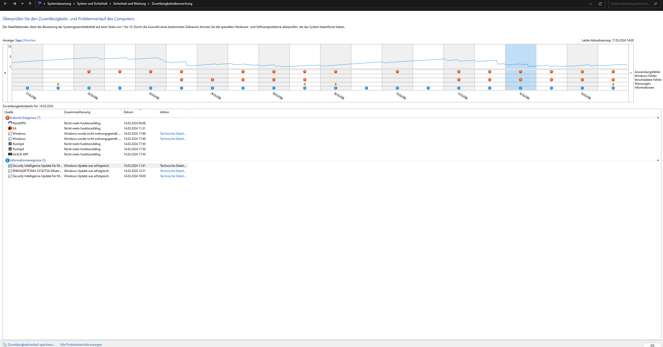
Task: Open address bar history dropdown
Action: (x=591, y=4)
